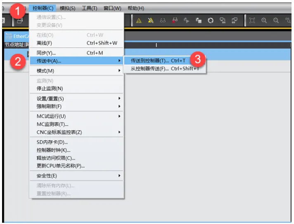Click the yellow online warning triangle icon
Viewport: 294px width, 224px height.
[x=139, y=21]
